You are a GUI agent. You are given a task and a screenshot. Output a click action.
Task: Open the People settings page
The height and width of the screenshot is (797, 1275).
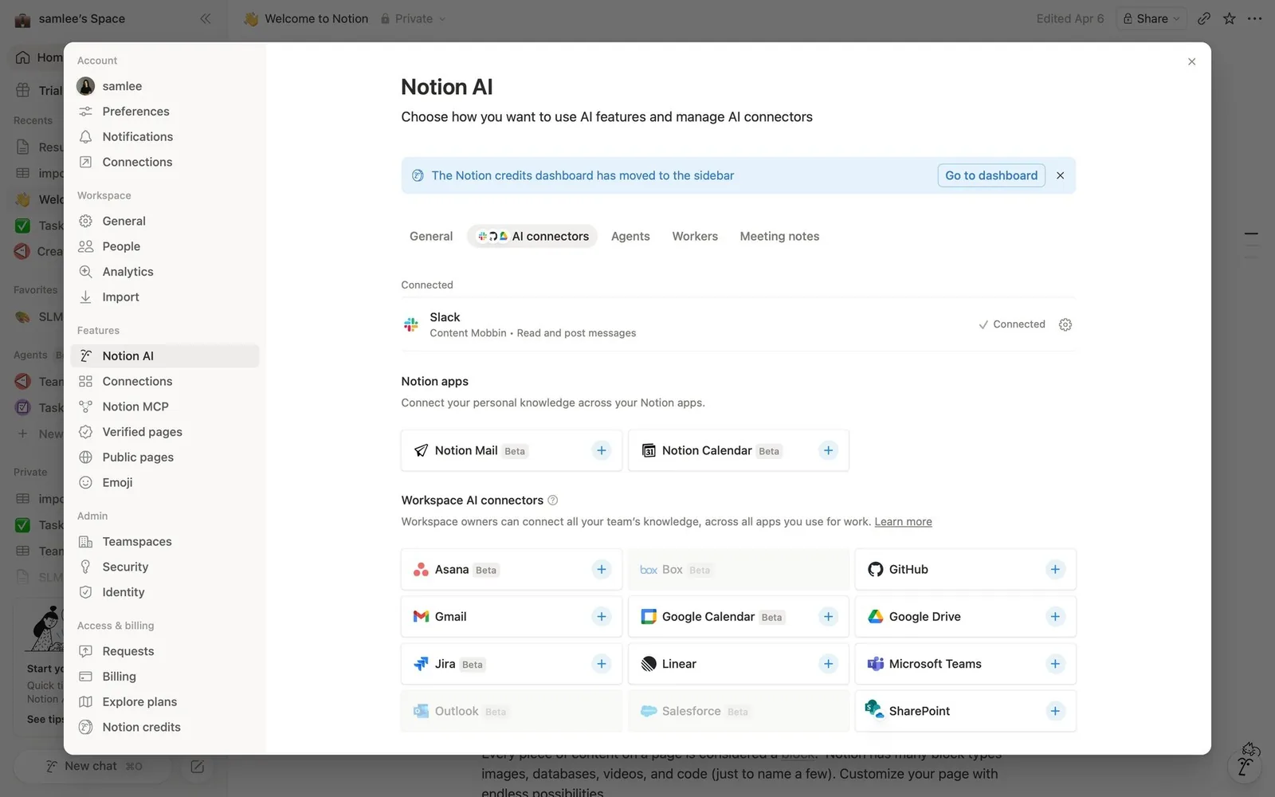click(165, 246)
